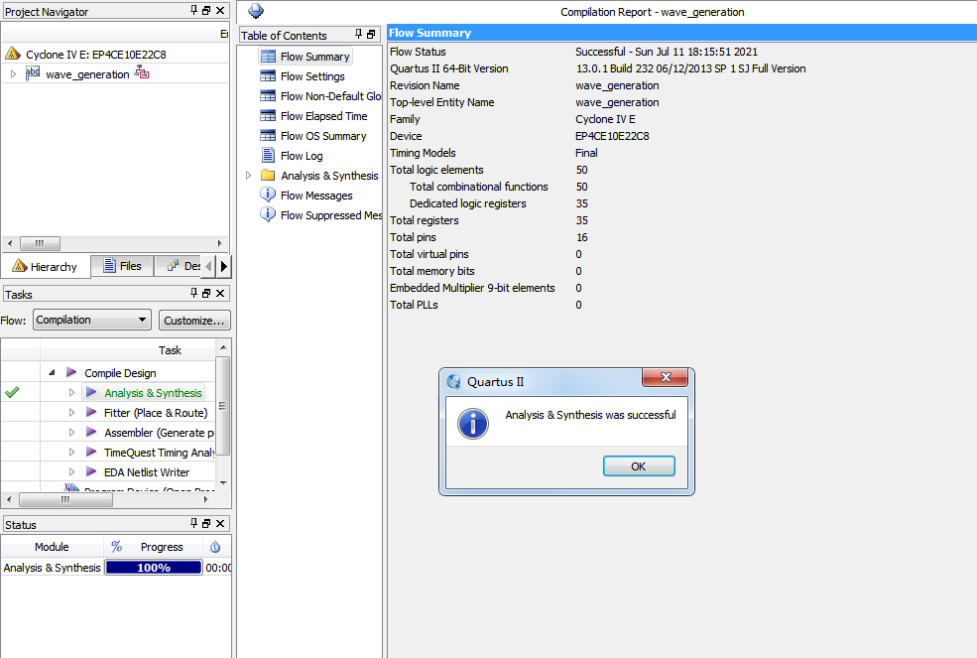
Task: Pin the Status panel
Action: click(193, 523)
